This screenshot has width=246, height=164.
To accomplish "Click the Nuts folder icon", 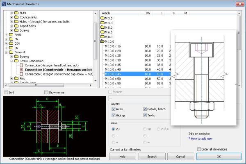I will click(16, 13).
